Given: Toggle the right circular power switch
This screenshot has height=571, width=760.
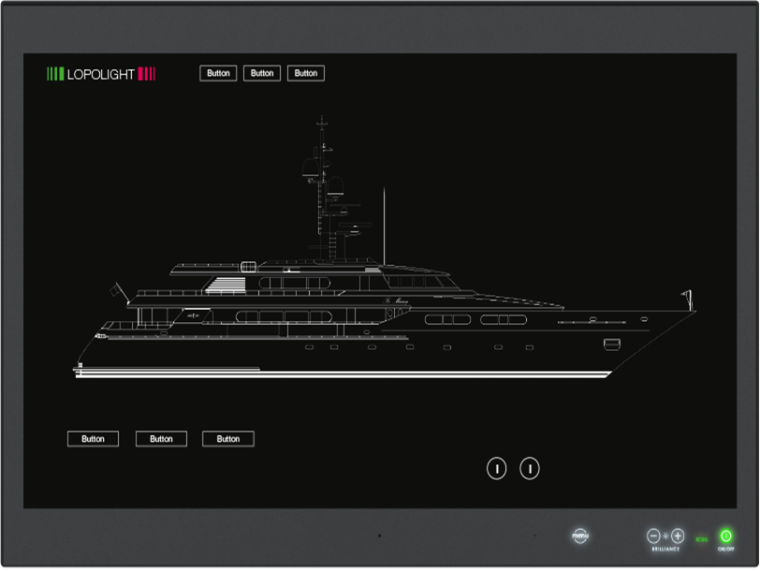Looking at the screenshot, I should coord(530,468).
